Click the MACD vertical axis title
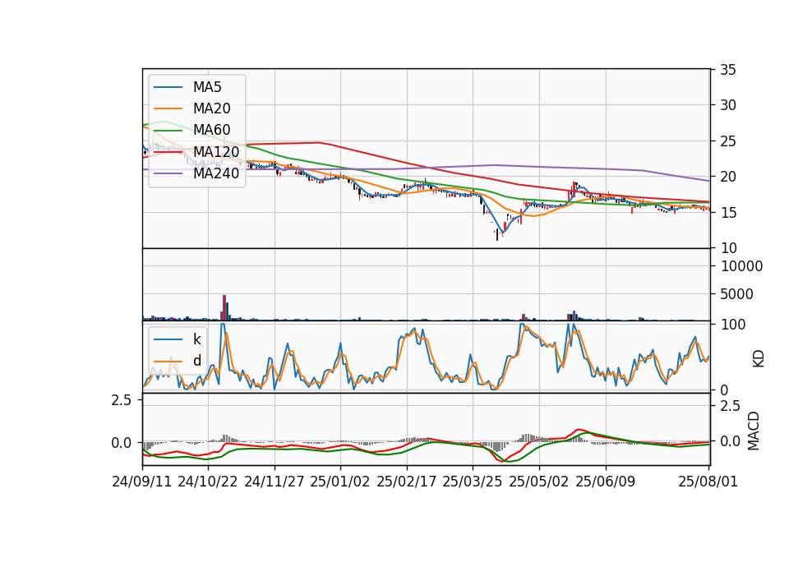Viewport: 789px width, 567px height. tap(754, 431)
